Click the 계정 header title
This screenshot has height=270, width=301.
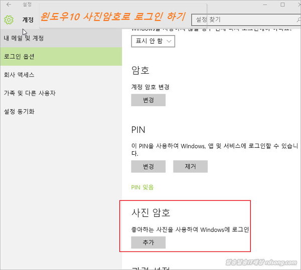point(28,20)
